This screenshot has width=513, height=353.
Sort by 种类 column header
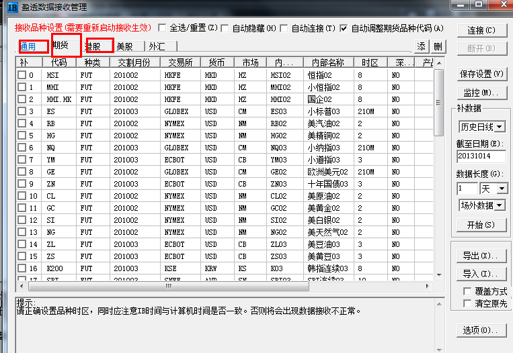click(93, 62)
